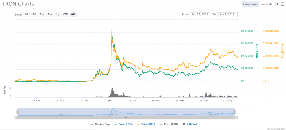This screenshot has width=286, height=130.
Task: Toggle 24h Vol series in legend
Action: [x=190, y=124]
